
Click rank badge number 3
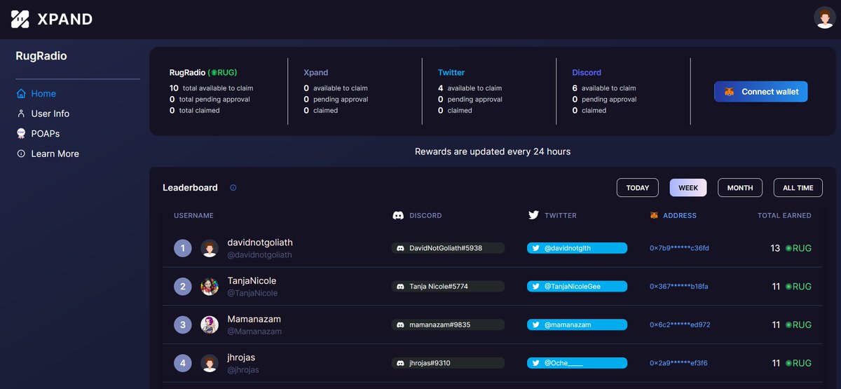coord(182,325)
